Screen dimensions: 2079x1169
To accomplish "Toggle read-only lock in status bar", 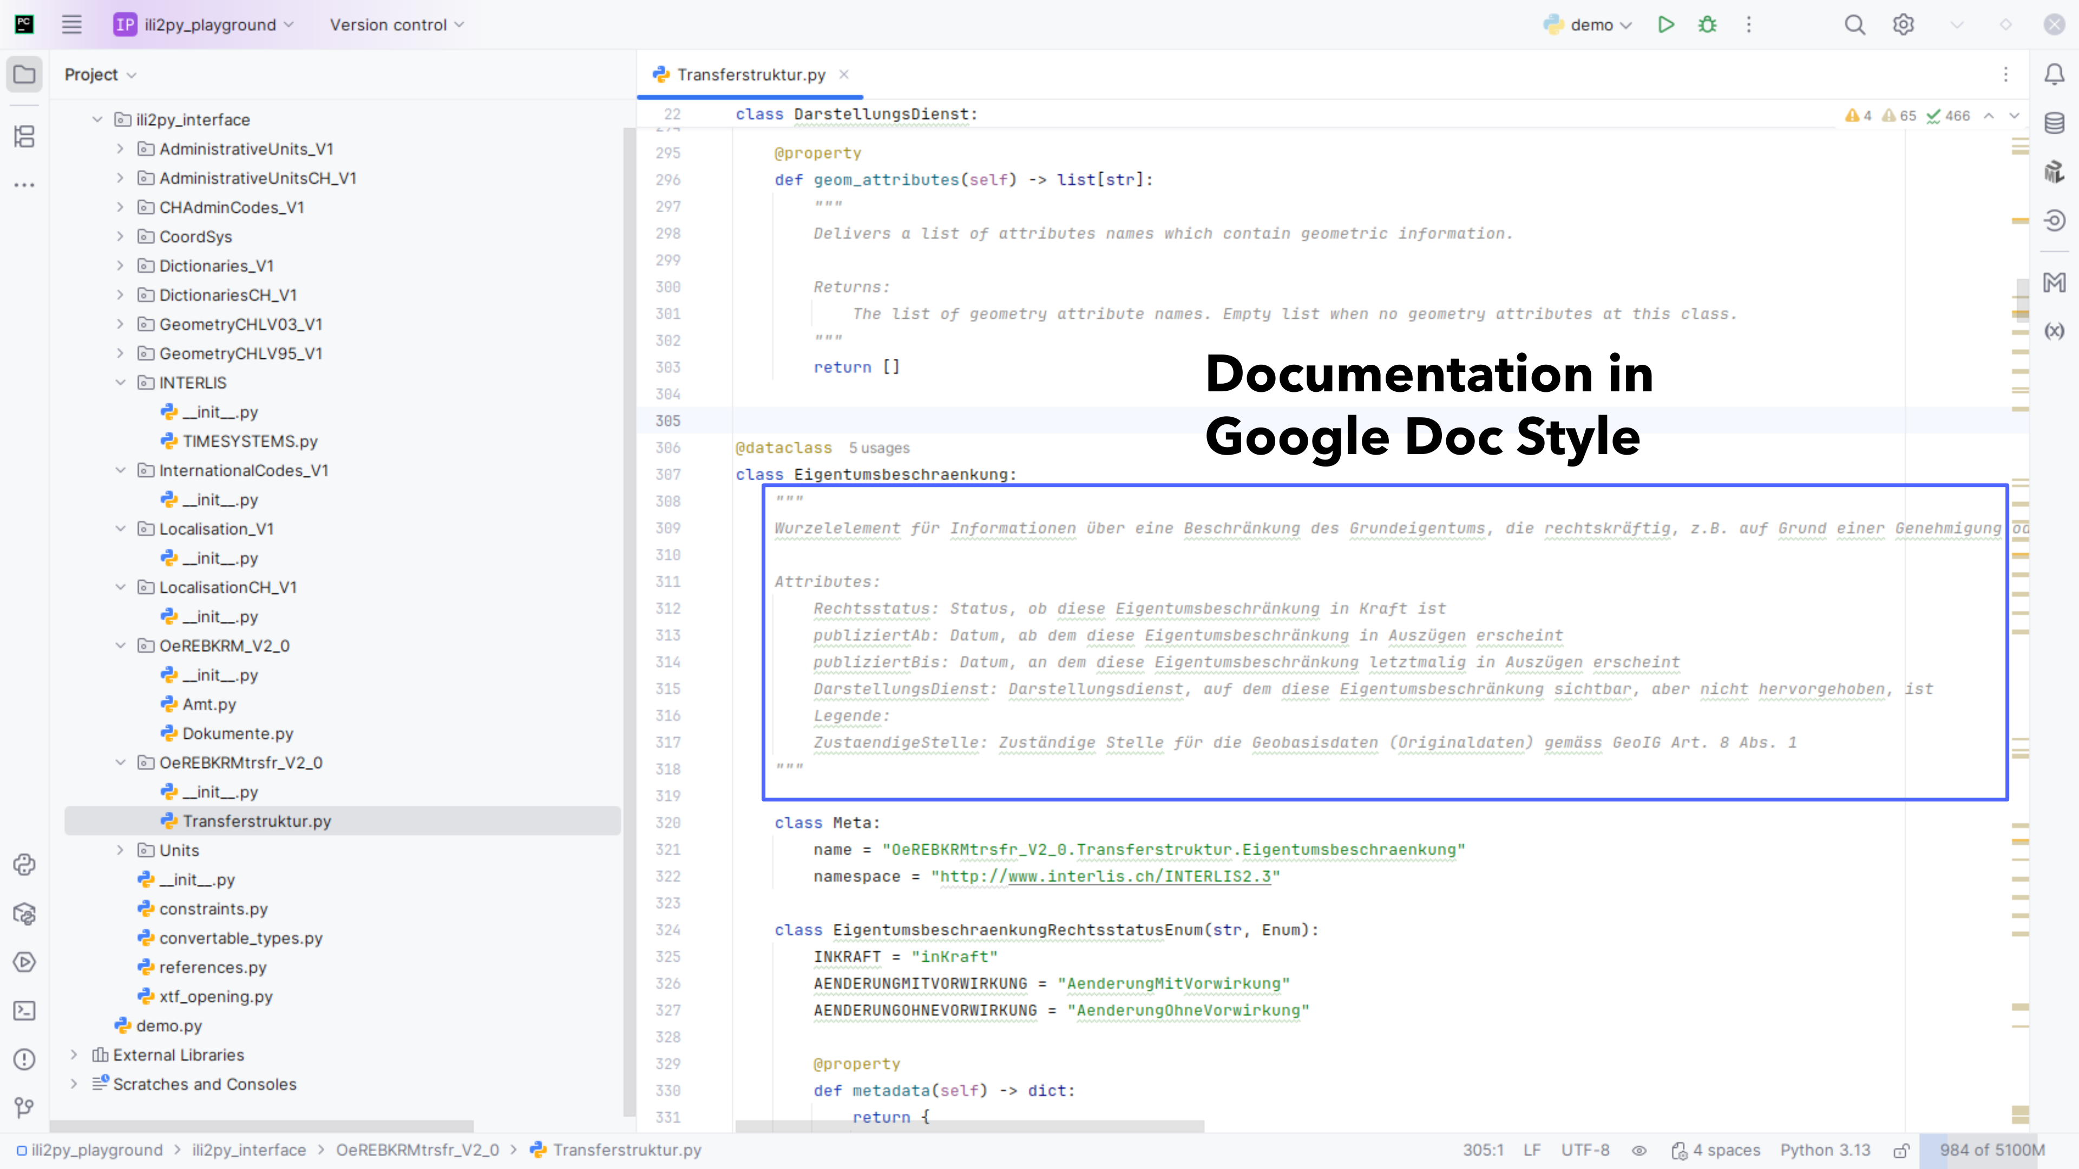I will [x=1901, y=1151].
